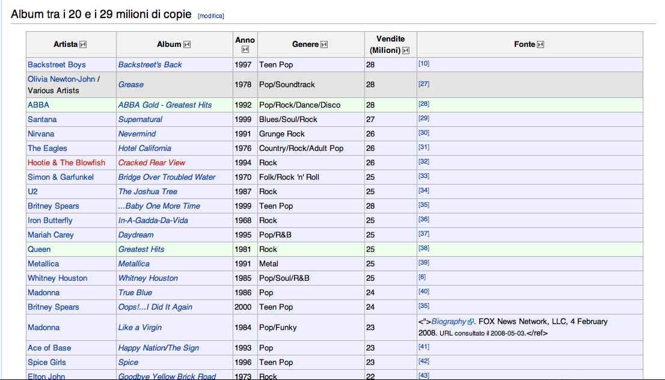The height and width of the screenshot is (380, 665).
Task: Click the Mariah Carey link
Action: click(51, 234)
